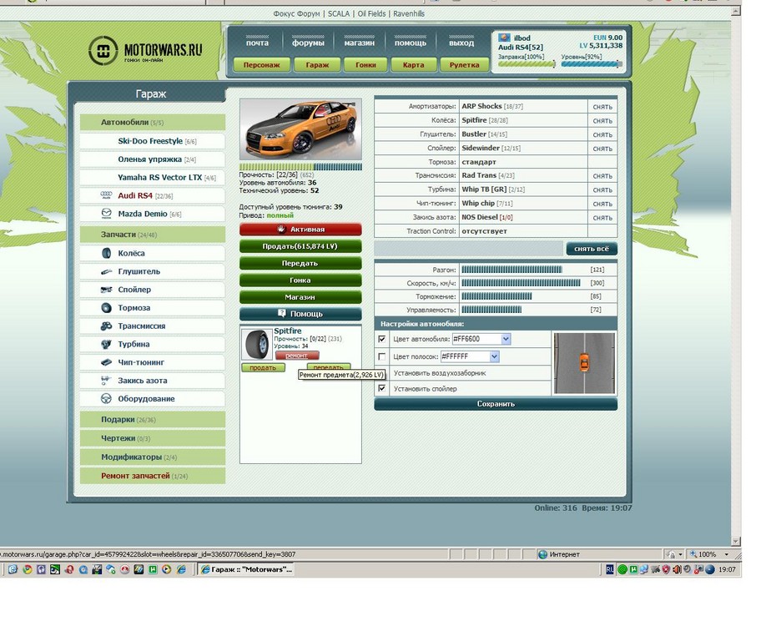Screen dimensions: 776x621
Task: Select the Чип-тюнинг chip icon
Action: pyautogui.click(x=107, y=362)
